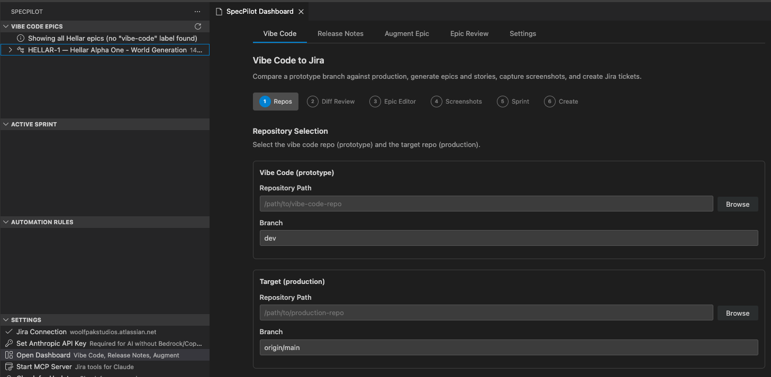Go to step 6 Create

point(561,102)
